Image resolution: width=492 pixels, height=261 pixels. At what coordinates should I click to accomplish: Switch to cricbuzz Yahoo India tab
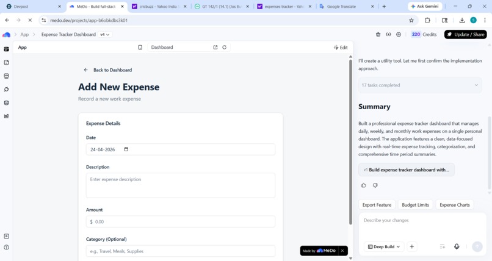[159, 6]
